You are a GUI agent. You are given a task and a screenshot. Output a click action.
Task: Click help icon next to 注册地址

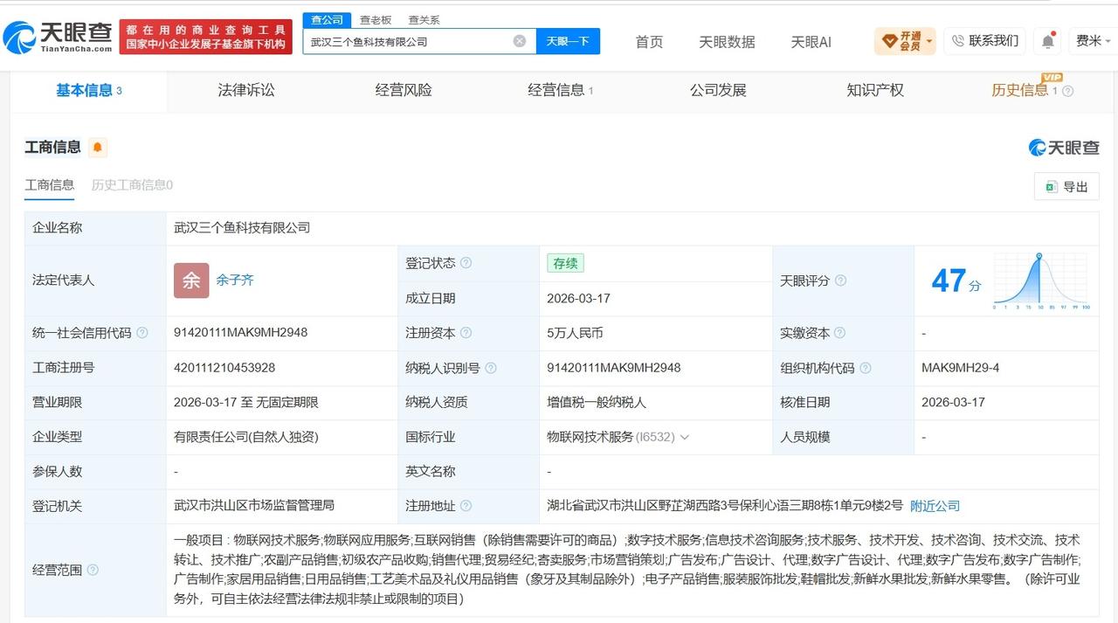pos(466,506)
